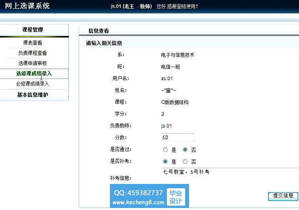Click the 提交信息 submit button
Screen dimensions: 299x210
click(x=283, y=196)
